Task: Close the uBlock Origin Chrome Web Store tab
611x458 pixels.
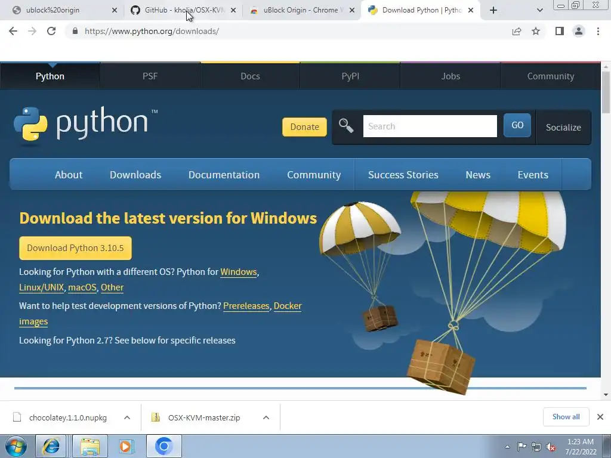Action: pyautogui.click(x=352, y=11)
